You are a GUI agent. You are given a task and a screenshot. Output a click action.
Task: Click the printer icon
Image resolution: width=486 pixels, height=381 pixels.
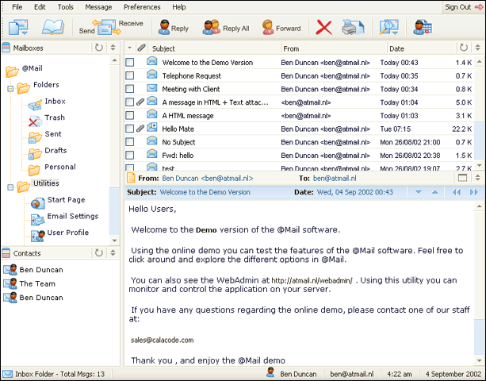tap(353, 28)
